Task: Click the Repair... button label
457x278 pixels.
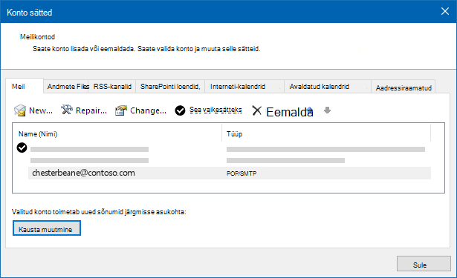Action: point(91,110)
